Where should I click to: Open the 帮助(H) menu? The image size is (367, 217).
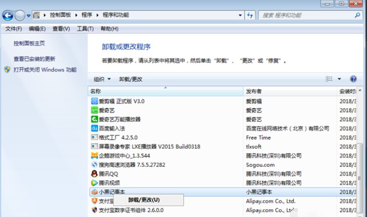[x=109, y=29]
